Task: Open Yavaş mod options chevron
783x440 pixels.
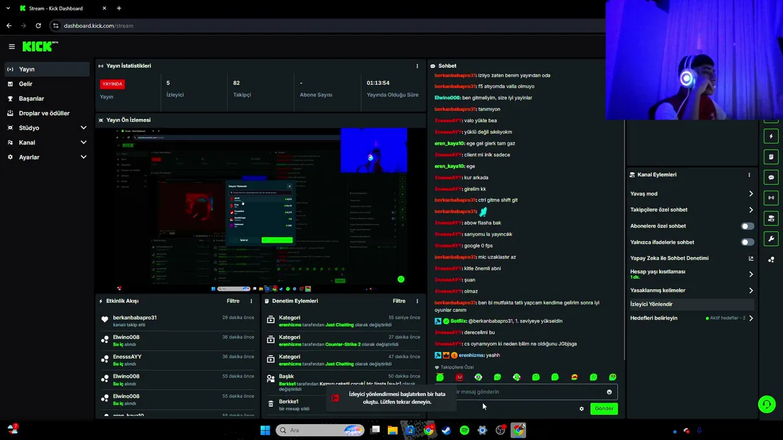Action: (751, 194)
